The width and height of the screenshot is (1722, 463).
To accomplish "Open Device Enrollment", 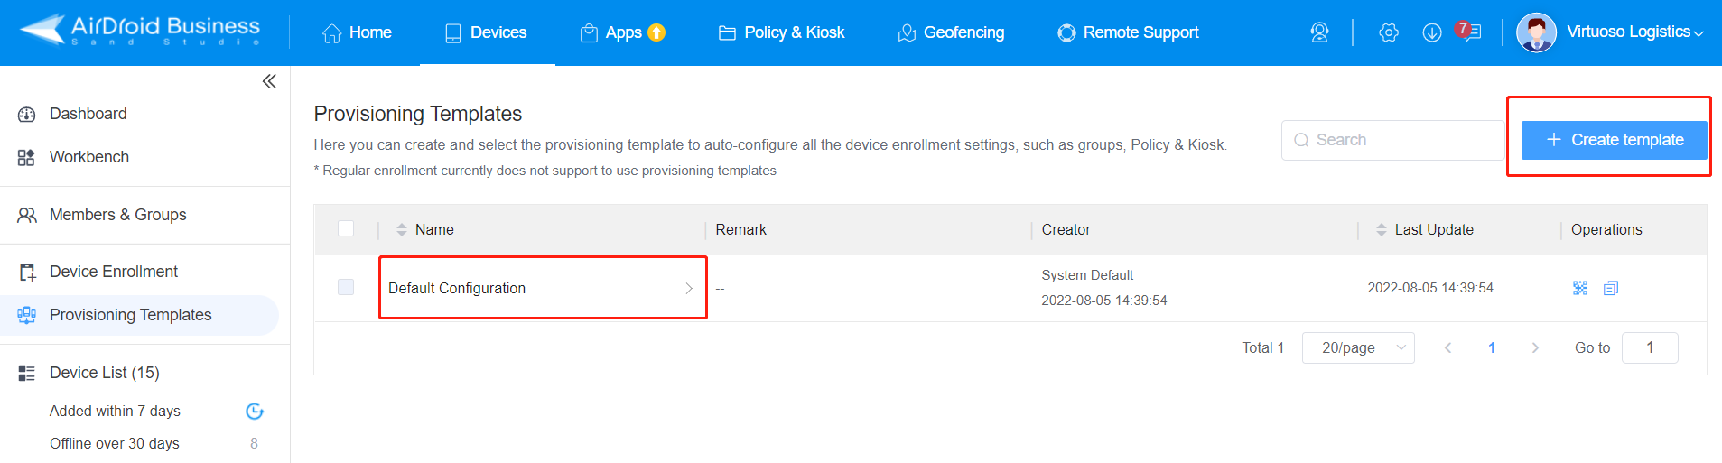I will click(x=113, y=272).
